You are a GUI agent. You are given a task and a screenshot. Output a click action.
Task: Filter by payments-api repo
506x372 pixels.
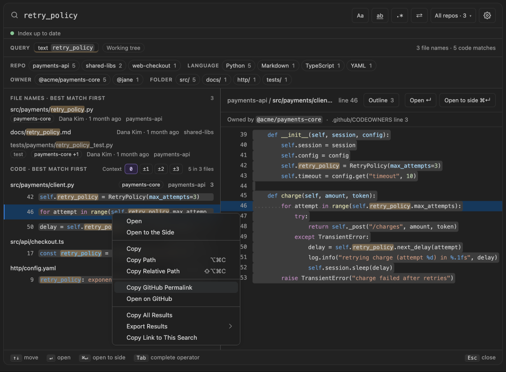pyautogui.click(x=54, y=66)
